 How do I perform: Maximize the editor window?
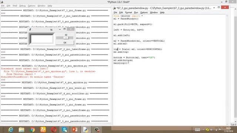[x=219, y=7]
